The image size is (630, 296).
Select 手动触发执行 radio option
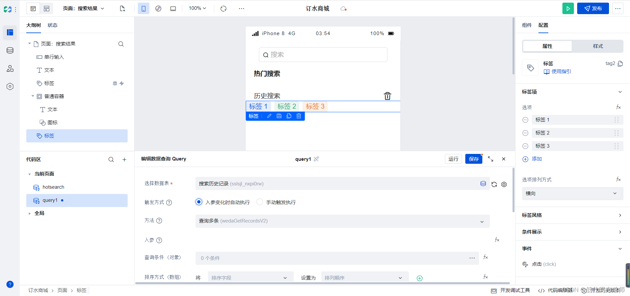pos(260,202)
